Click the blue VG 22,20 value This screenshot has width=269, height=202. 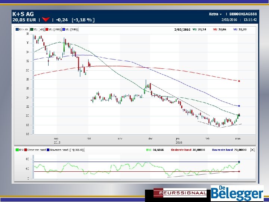pos(240,30)
